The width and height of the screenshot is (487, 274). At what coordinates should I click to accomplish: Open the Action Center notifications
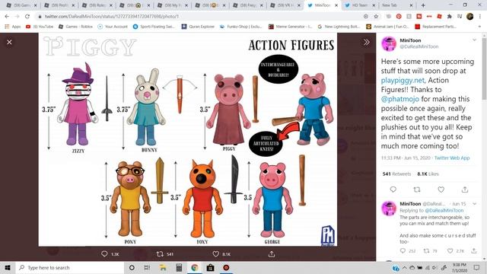(x=476, y=267)
